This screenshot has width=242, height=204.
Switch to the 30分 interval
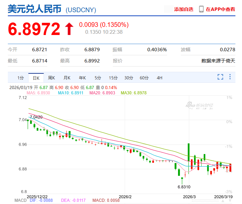(x=129, y=78)
